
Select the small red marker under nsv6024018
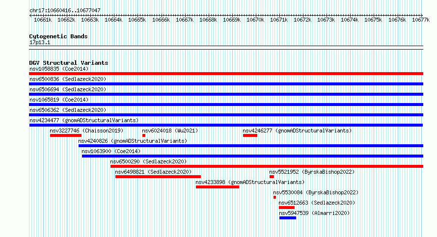point(144,135)
